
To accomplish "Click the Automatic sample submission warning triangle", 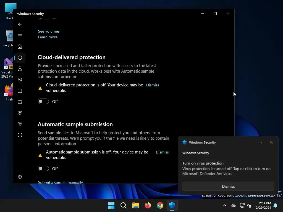I will pyautogui.click(x=40, y=155).
